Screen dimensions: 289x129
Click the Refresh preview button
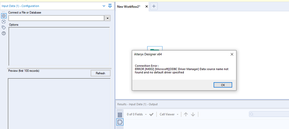pos(101,73)
